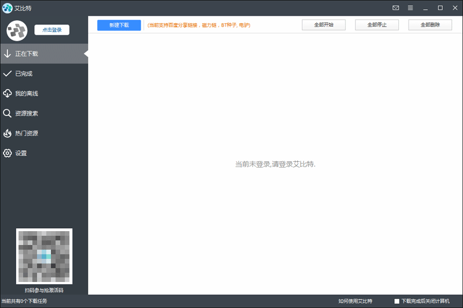The height and width of the screenshot is (308, 463).
Task: Click the 扫码参与抢激活码 caption
Action: click(x=44, y=290)
